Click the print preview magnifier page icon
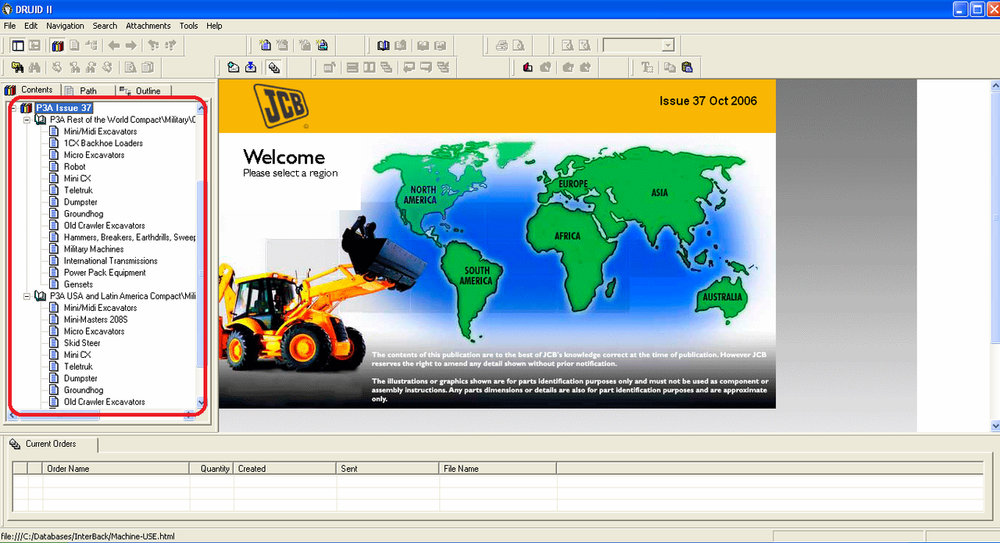1000x543 pixels. tap(518, 45)
